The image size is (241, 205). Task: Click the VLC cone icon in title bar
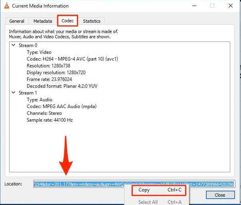coord(7,6)
